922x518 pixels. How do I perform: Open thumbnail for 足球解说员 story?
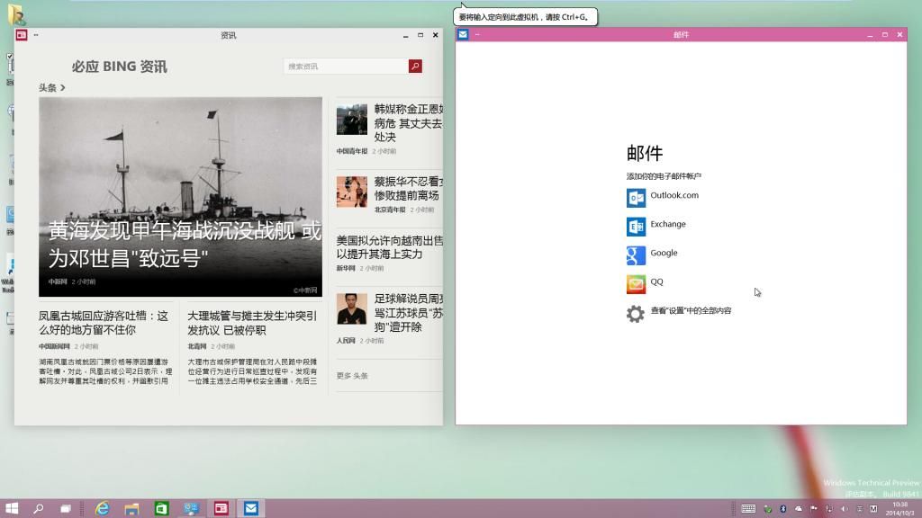click(352, 309)
